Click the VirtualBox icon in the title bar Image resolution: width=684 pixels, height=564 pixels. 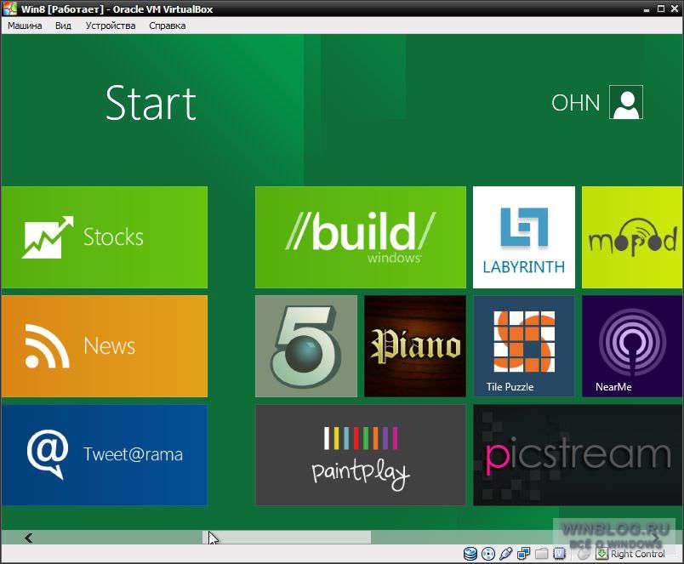pyautogui.click(x=9, y=9)
